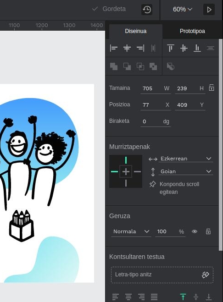Expand Normala blend mode dropdown

tap(131, 231)
